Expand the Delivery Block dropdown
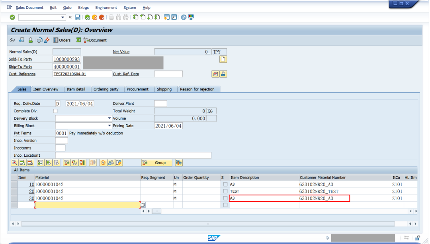430x244 pixels. coord(109,118)
